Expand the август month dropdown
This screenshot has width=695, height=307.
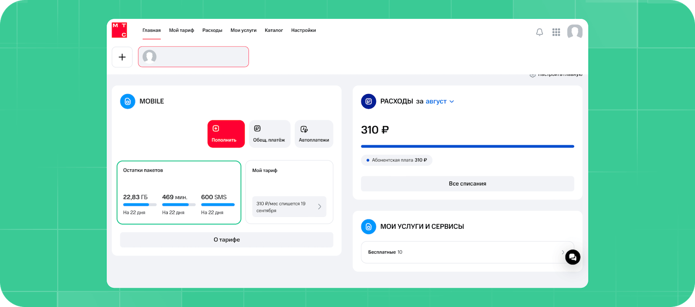(x=440, y=101)
